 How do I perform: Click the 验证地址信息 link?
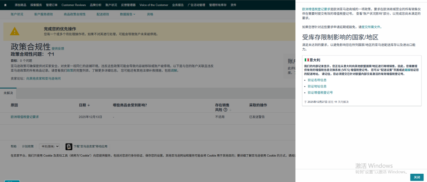[317, 86]
